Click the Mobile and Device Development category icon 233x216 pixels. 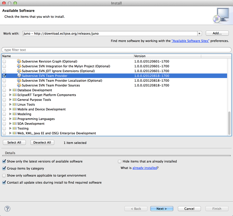pos(15,109)
